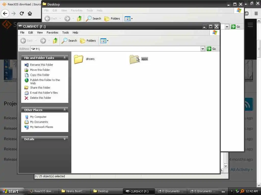Click the Up folder arrow in the F: window
This screenshot has height=195, width=261.
point(55,41)
